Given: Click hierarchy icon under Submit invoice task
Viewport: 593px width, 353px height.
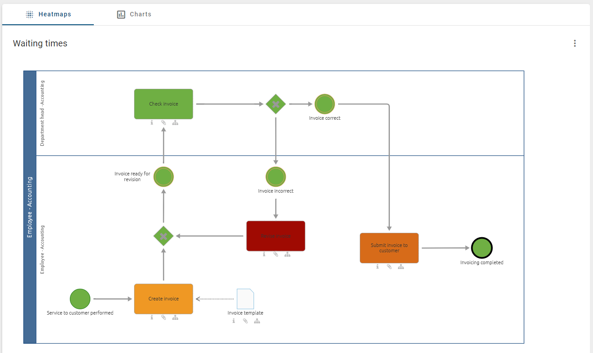Looking at the screenshot, I should point(401,267).
